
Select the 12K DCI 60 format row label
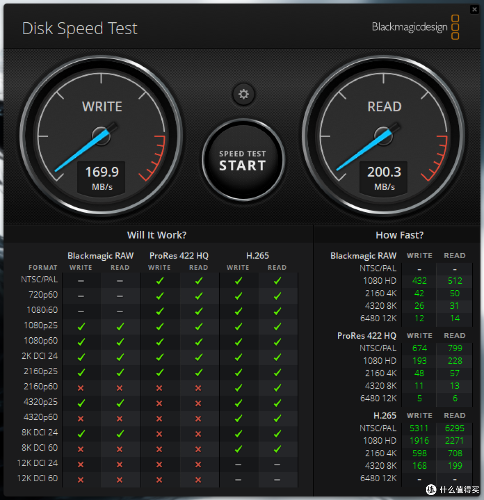click(x=37, y=478)
